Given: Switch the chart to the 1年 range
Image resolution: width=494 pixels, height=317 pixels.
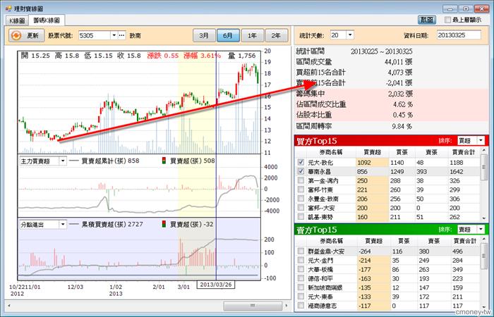Looking at the screenshot, I should point(252,35).
